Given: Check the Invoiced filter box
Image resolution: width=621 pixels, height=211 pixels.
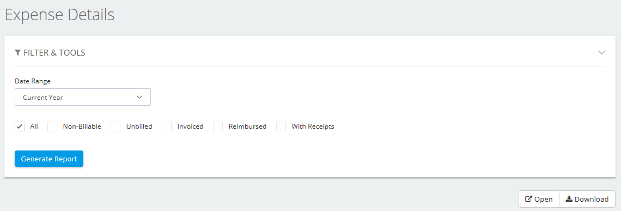Looking at the screenshot, I should point(167,126).
